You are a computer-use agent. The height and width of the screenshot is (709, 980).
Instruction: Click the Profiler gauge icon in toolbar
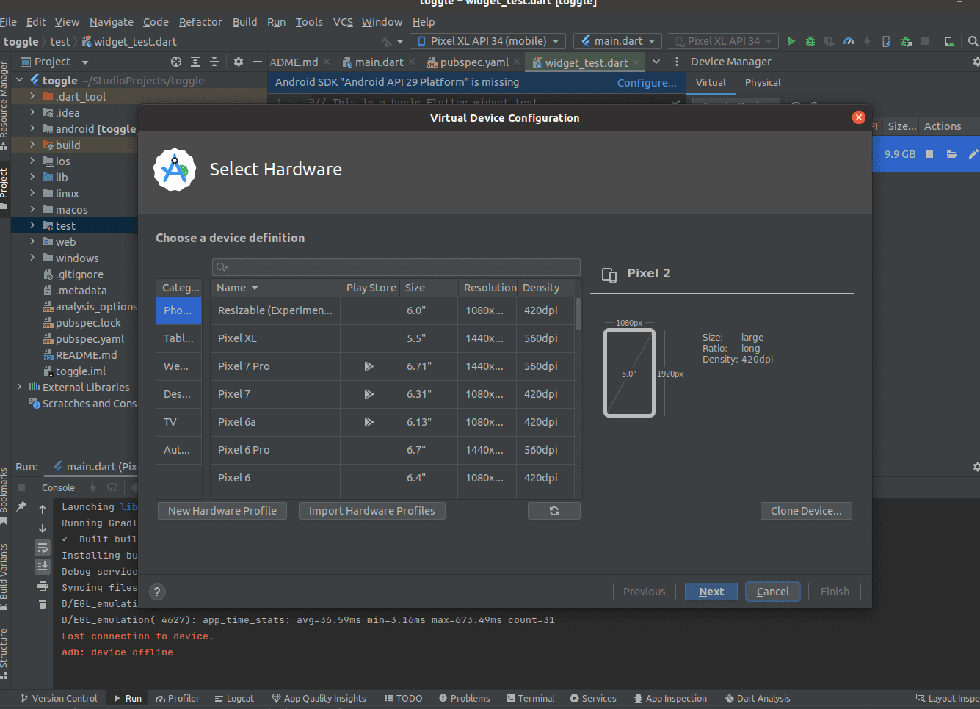pos(849,41)
